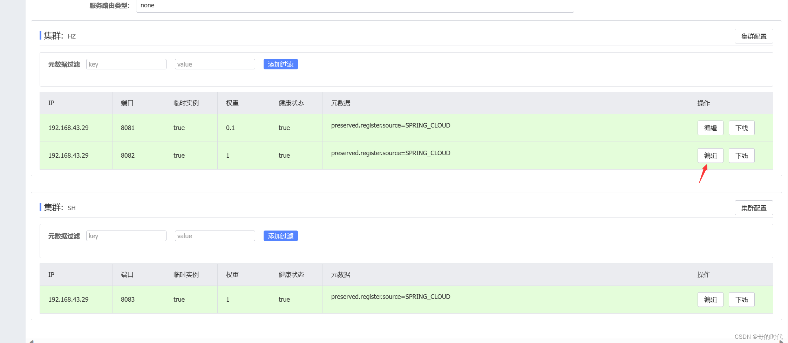
Task: Click the HZ metadata filter key field
Action: pyautogui.click(x=126, y=64)
